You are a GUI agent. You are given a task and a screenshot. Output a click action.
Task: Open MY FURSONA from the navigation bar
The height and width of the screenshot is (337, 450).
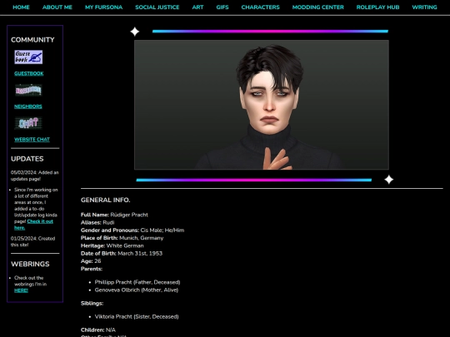[103, 7]
